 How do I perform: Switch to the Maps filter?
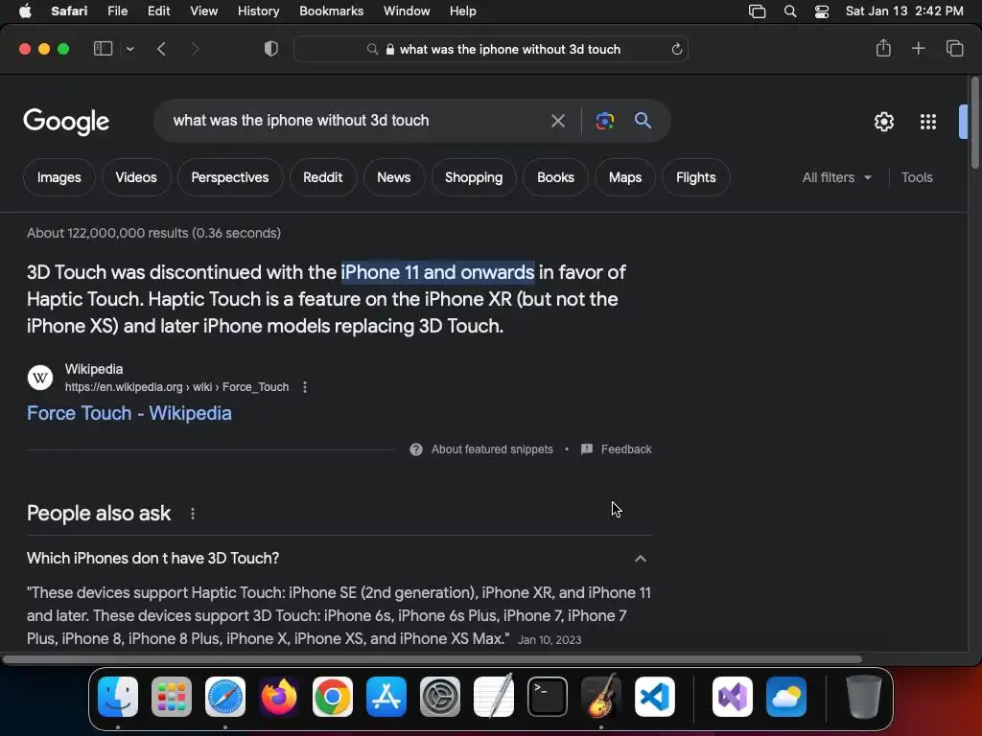click(625, 177)
